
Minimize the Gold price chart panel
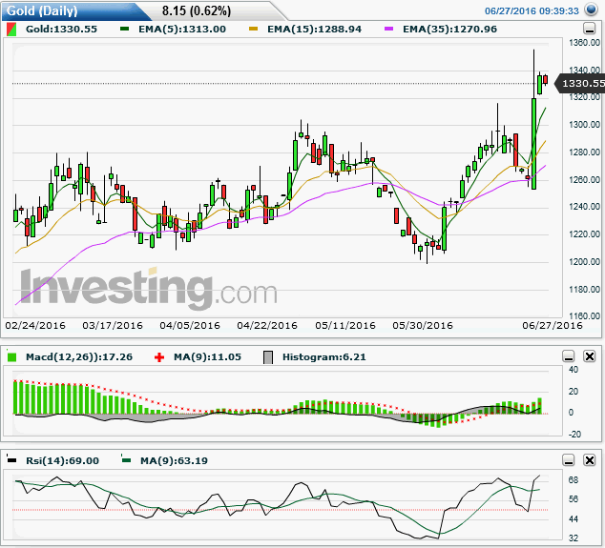(x=589, y=29)
